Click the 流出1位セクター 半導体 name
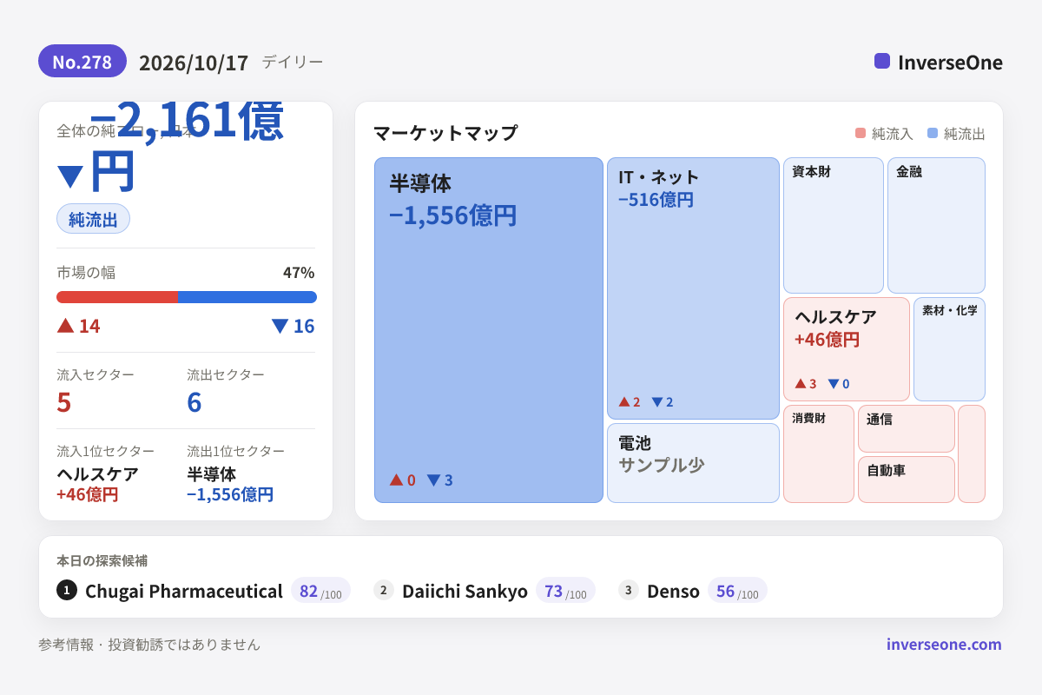Screen dimensions: 1042x695 211,474
